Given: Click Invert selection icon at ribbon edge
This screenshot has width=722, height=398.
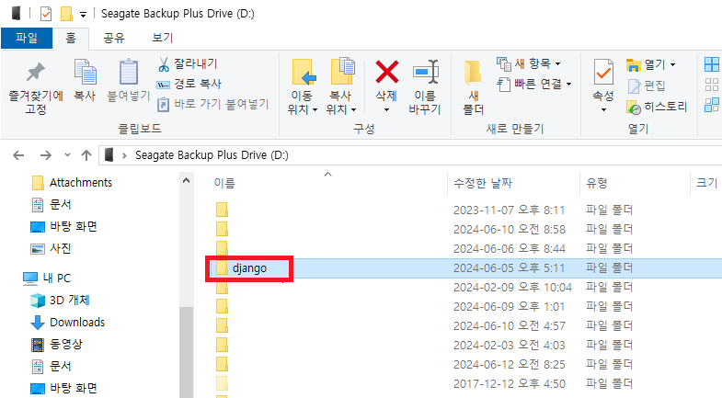Looking at the screenshot, I should (711, 105).
